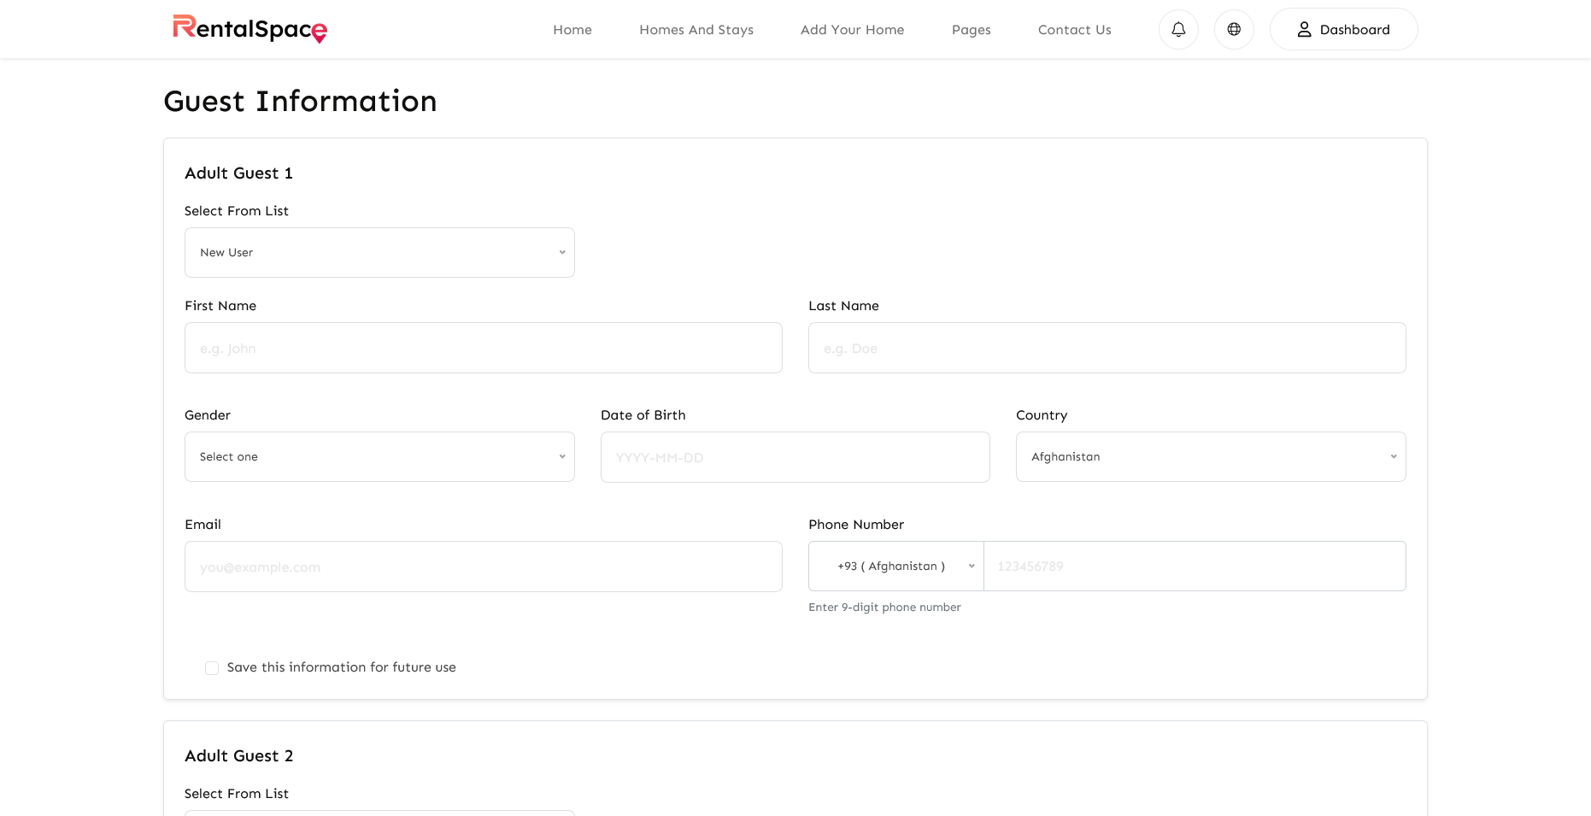
Task: Open the Pages menu
Action: pos(972,30)
